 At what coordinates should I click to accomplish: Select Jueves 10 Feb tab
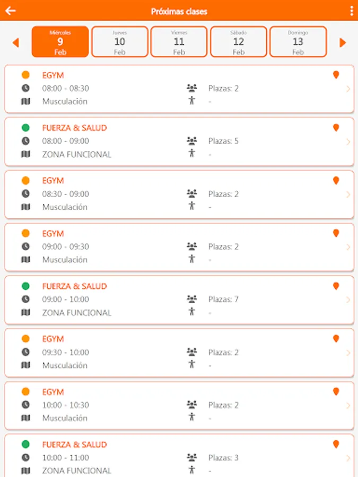(120, 42)
